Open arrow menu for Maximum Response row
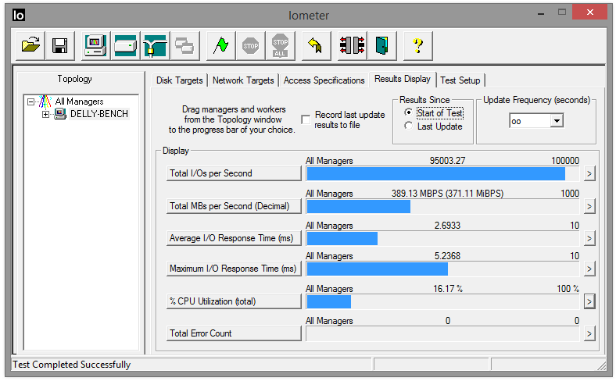This screenshot has width=616, height=381. [x=589, y=269]
